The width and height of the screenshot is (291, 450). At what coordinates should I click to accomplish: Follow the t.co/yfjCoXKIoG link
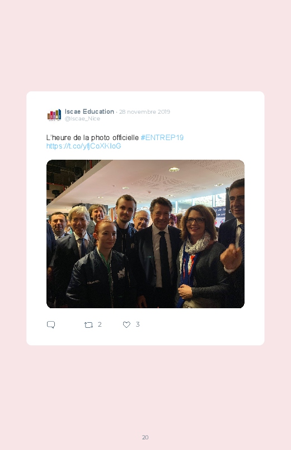(84, 146)
